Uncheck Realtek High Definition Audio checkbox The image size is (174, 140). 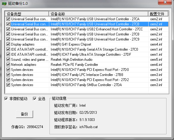click(8, 60)
